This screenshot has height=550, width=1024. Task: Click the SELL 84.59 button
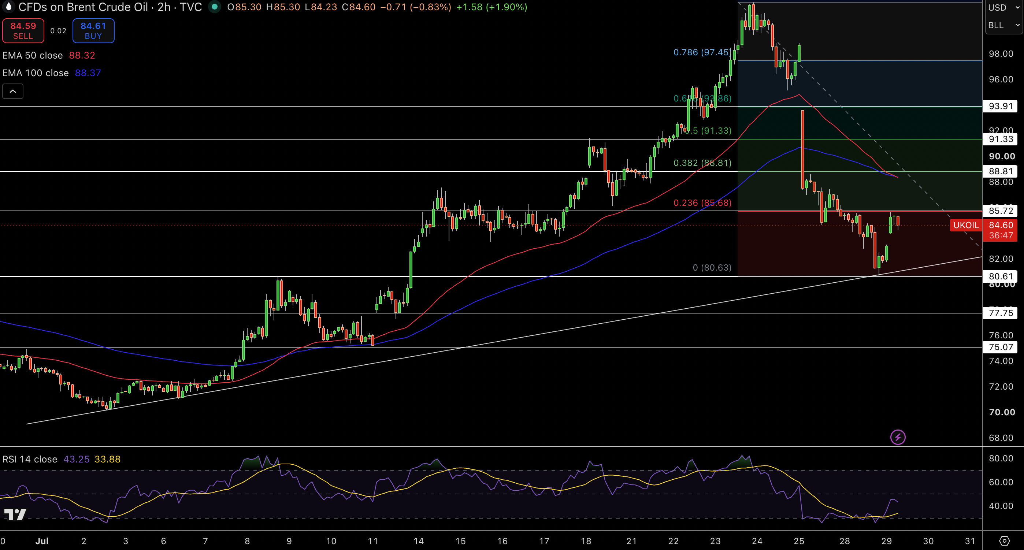click(23, 31)
